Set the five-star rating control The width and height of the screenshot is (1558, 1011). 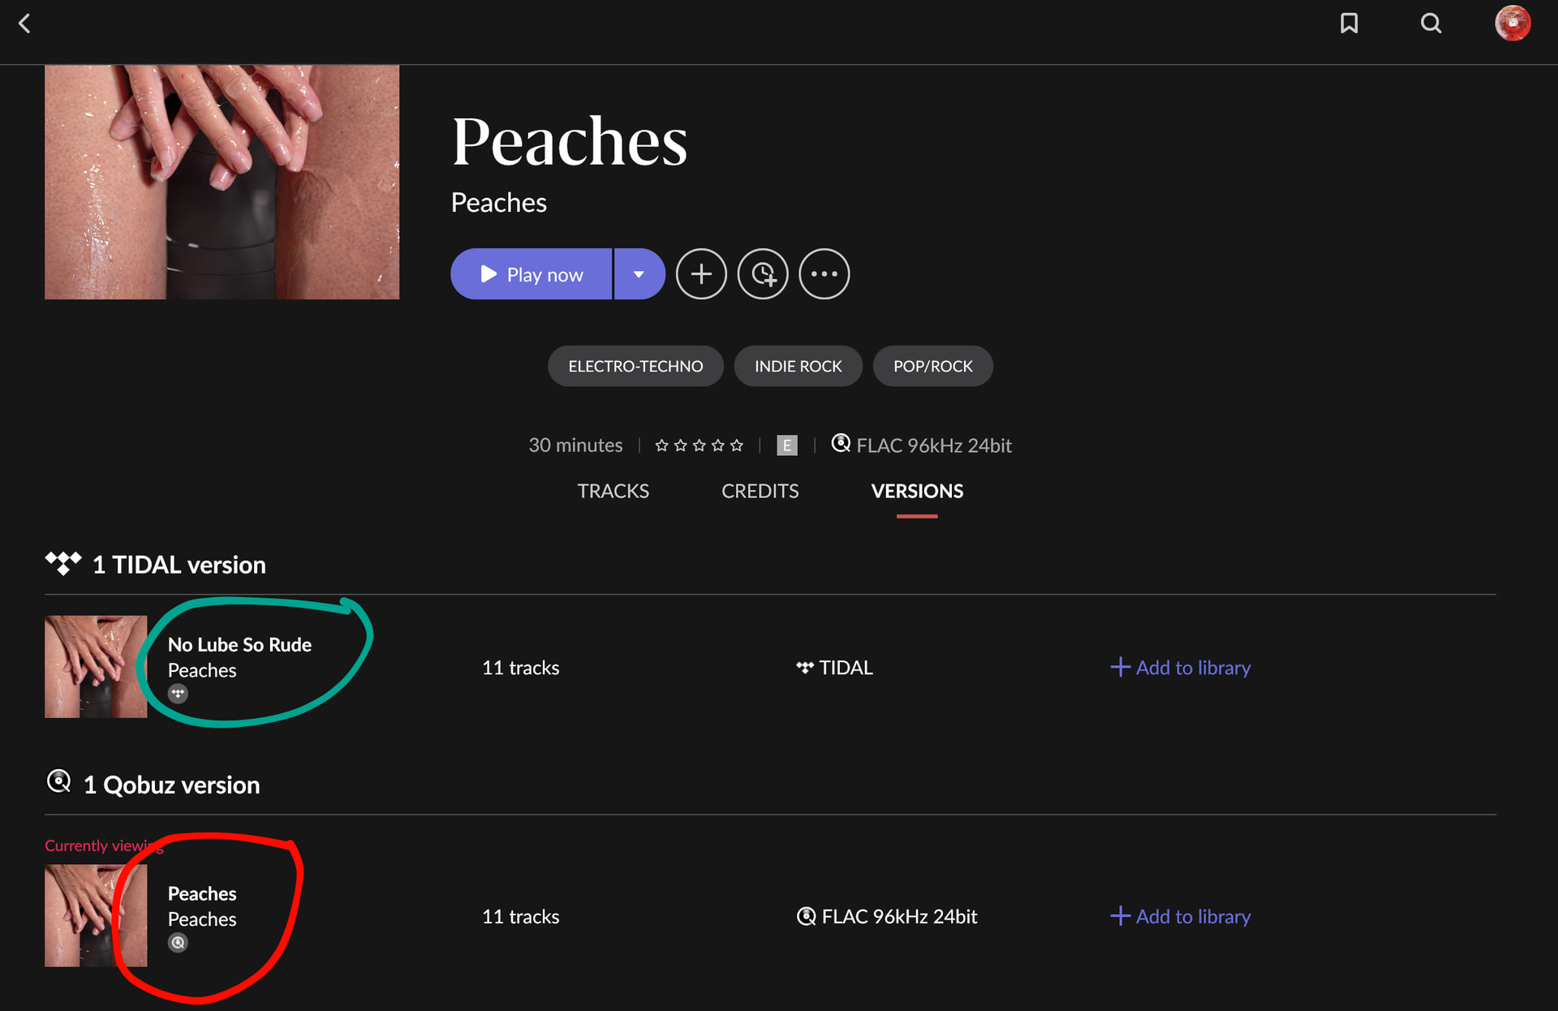(x=699, y=445)
